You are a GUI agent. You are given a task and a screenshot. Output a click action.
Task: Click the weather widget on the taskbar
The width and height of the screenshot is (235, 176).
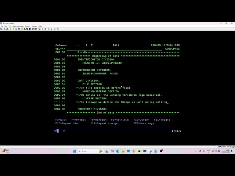(x=6, y=151)
